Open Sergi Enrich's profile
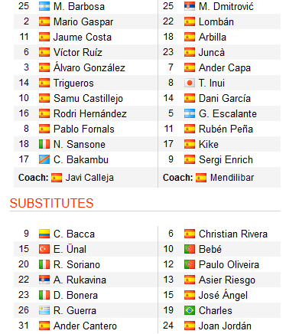 226,160
